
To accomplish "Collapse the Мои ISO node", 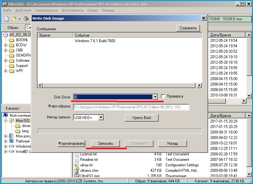I will tap(5, 121).
